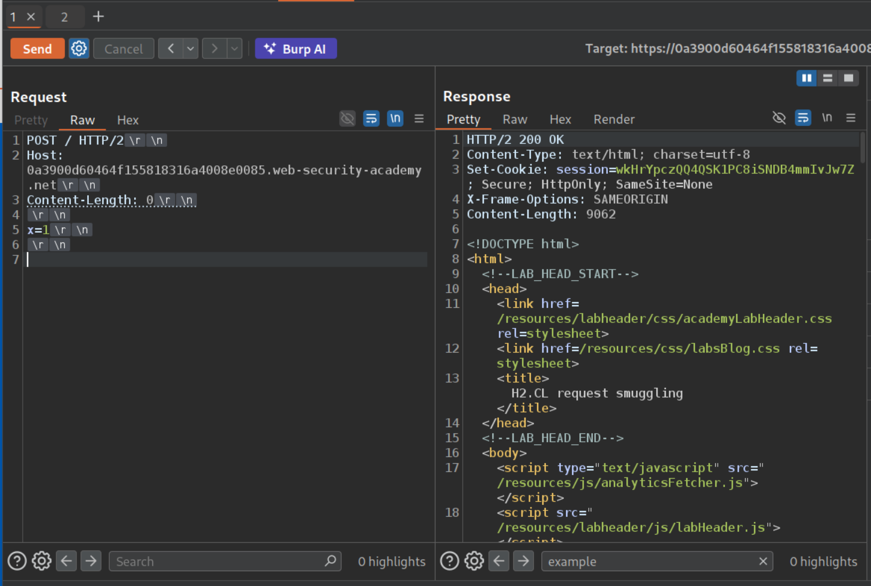Switch to Repeater tab 2
This screenshot has height=586, width=871.
pos(64,17)
